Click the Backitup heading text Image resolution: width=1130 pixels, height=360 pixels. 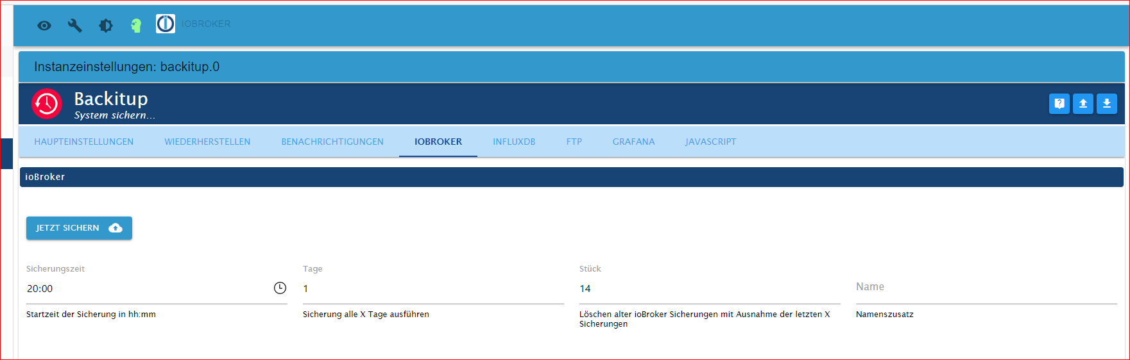111,99
